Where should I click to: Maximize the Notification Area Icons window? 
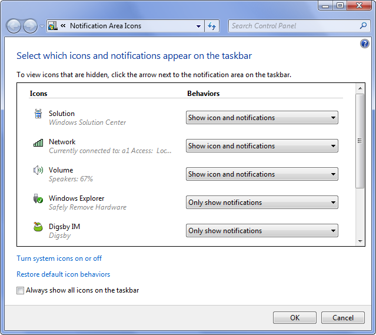(340, 5)
